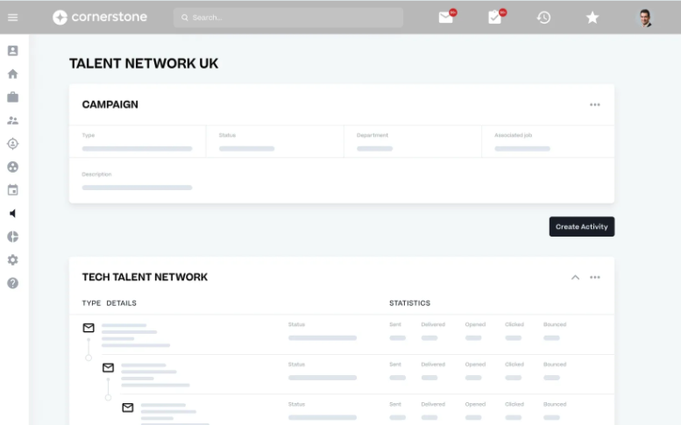Image resolution: width=681 pixels, height=425 pixels.
Task: Open the pie chart reports icon
Action: 12,237
